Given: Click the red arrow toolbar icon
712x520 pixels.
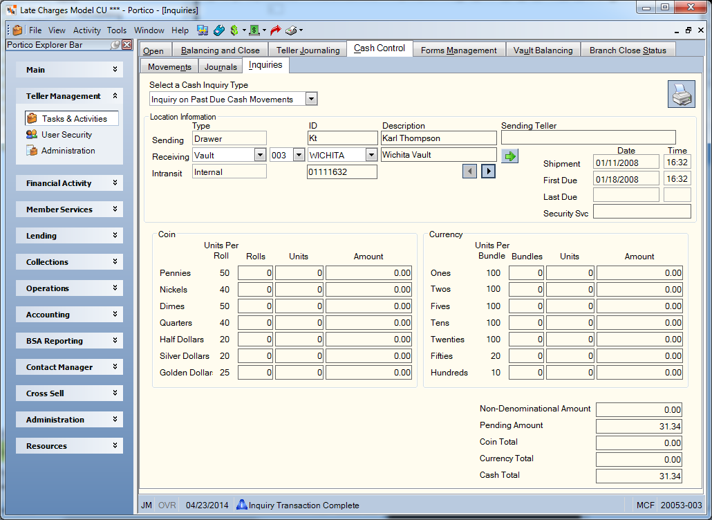Looking at the screenshot, I should click(x=275, y=30).
